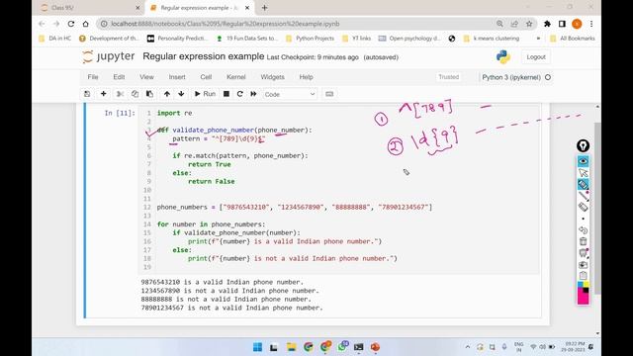Open PowerPoint from taskbar
This screenshot has height=356, width=633.
tap(375, 347)
